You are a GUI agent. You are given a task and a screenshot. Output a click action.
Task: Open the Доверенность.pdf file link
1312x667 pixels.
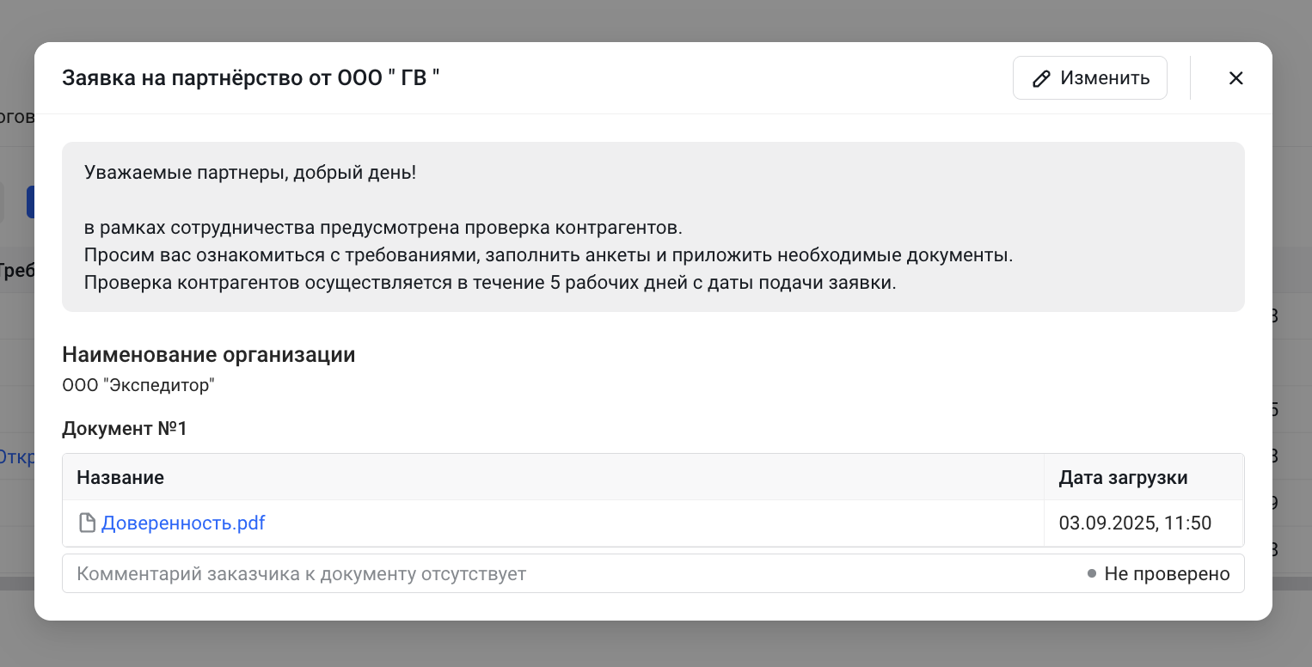click(182, 523)
